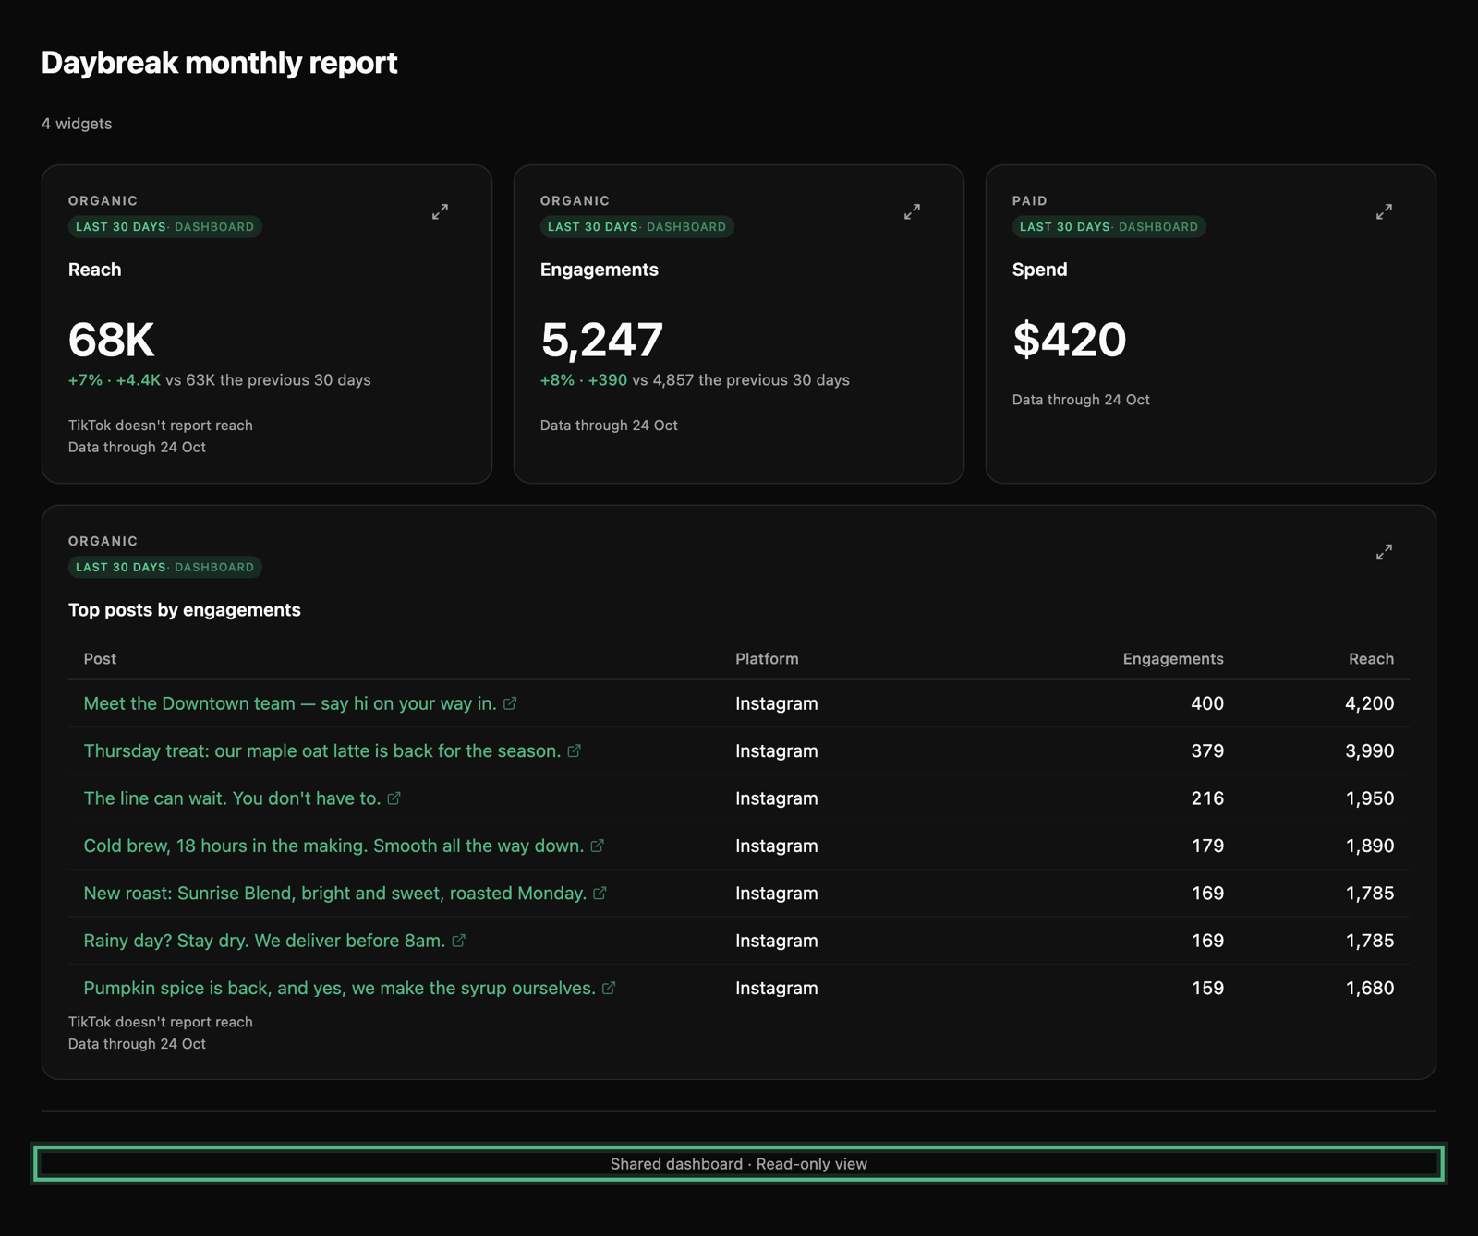This screenshot has width=1478, height=1236.
Task: Expand the Engagements widget
Action: pyautogui.click(x=912, y=211)
